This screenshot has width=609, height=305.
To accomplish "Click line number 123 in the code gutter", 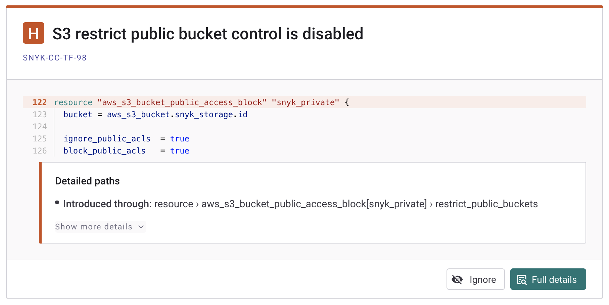I will 40,115.
